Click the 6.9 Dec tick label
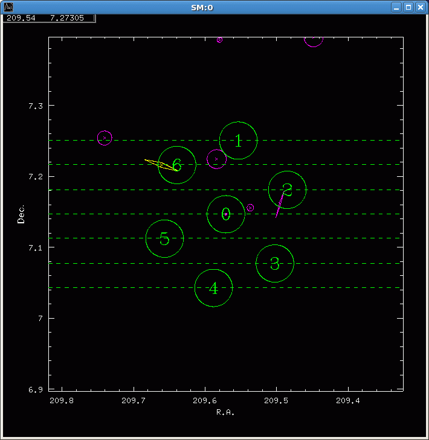This screenshot has height=440, width=429. click(x=36, y=389)
